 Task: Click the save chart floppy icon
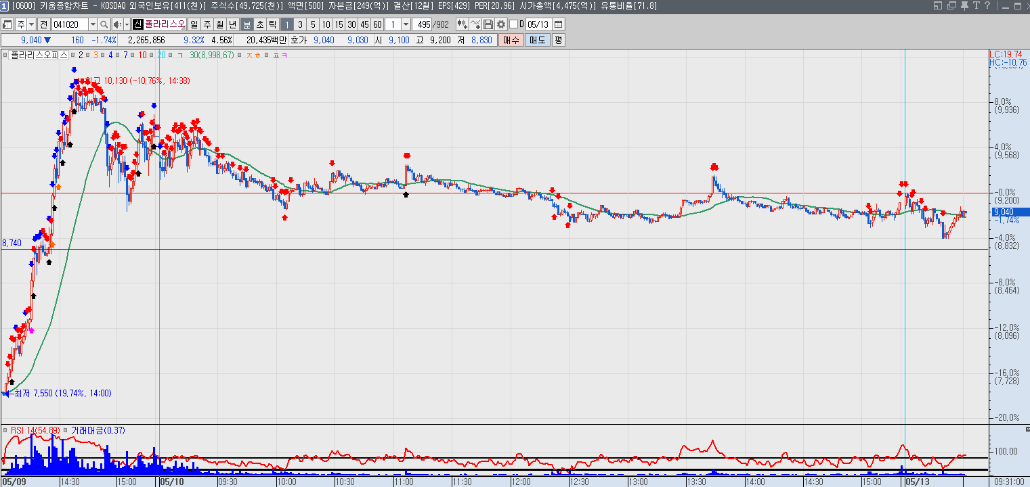click(488, 24)
